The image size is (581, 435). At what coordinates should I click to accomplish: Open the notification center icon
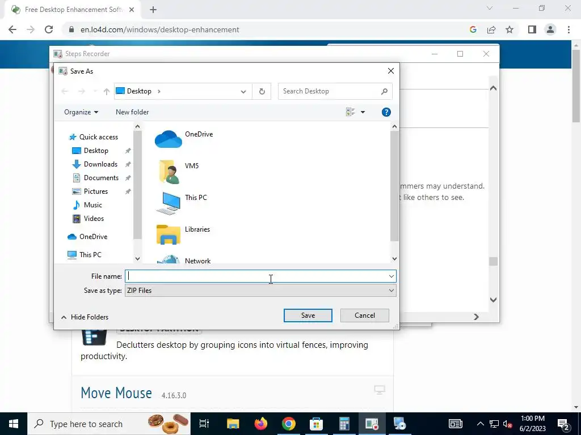tap(563, 424)
